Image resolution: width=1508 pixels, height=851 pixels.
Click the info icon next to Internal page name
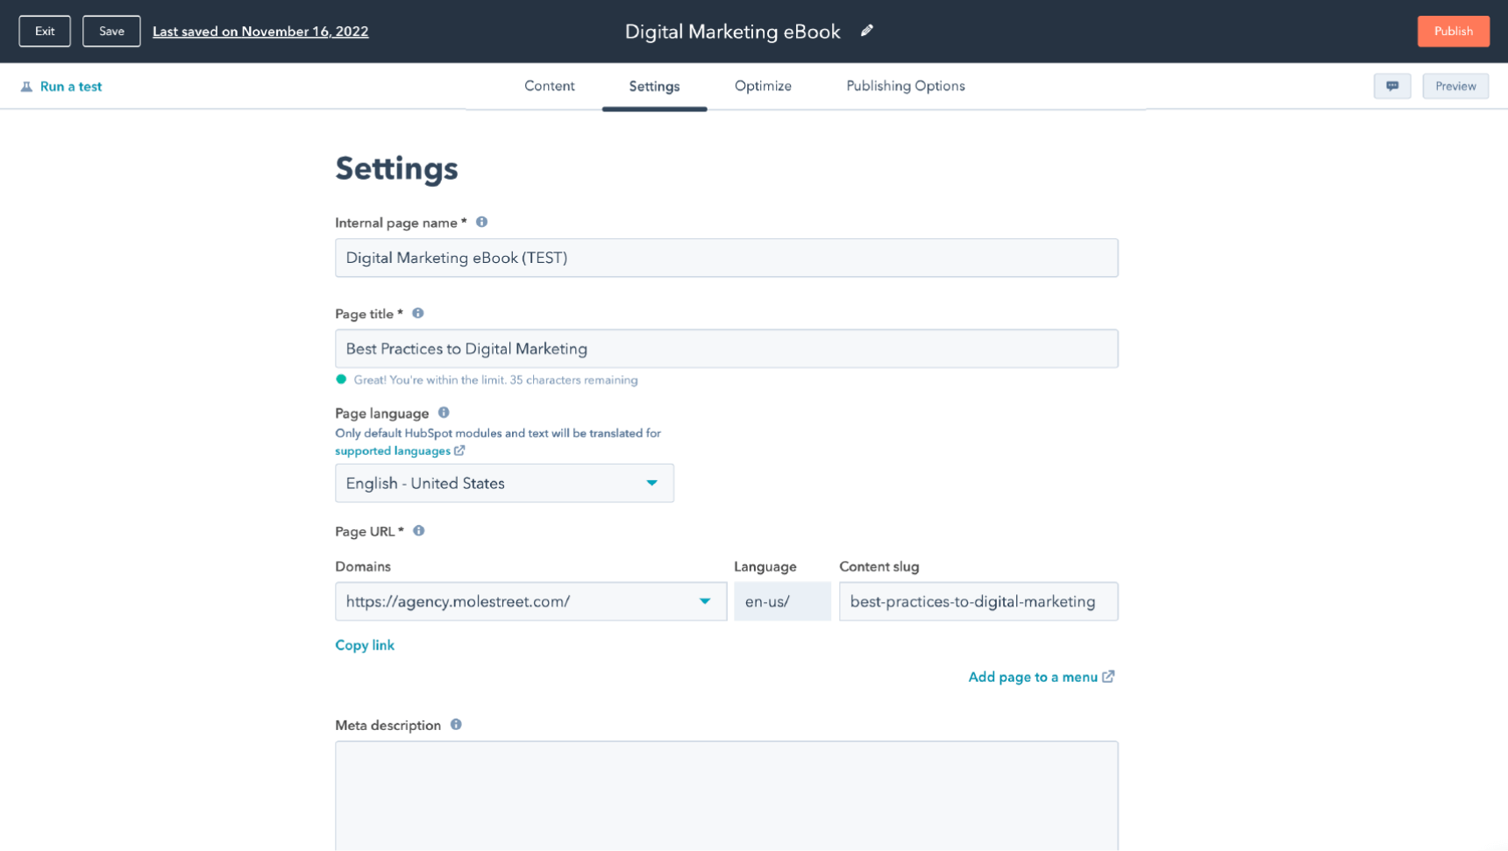(481, 222)
